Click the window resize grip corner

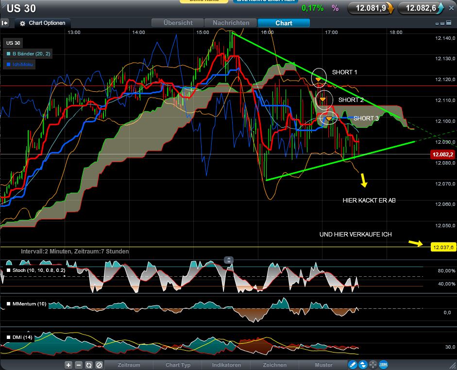coord(453,366)
